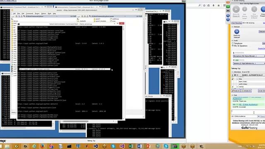The image size is (265, 149).
Task: Close the check_version.py command shell window
Action: point(121,24)
